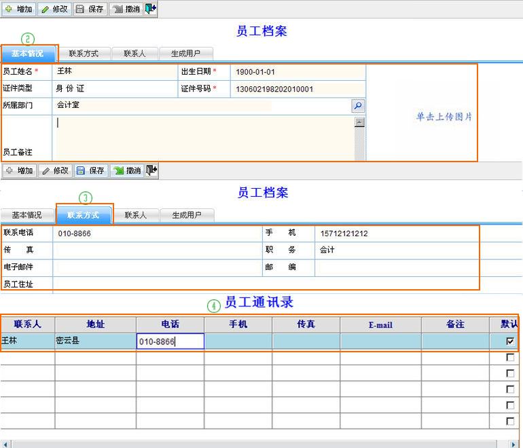Uncheck the default checkbox in 王林 row

pos(510,341)
